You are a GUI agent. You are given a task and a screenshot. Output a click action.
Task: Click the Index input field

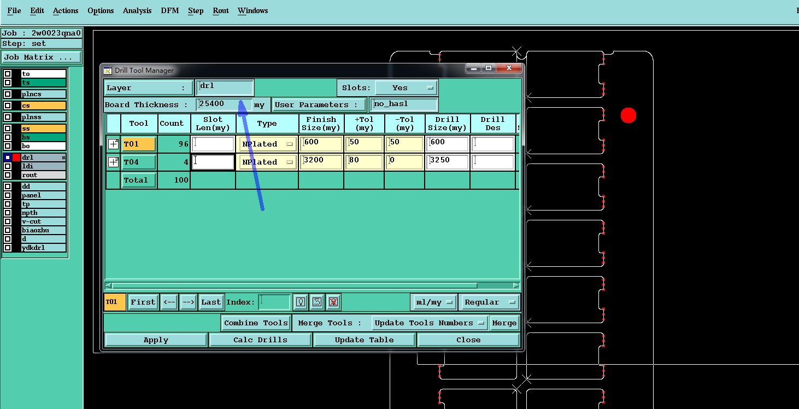point(274,302)
